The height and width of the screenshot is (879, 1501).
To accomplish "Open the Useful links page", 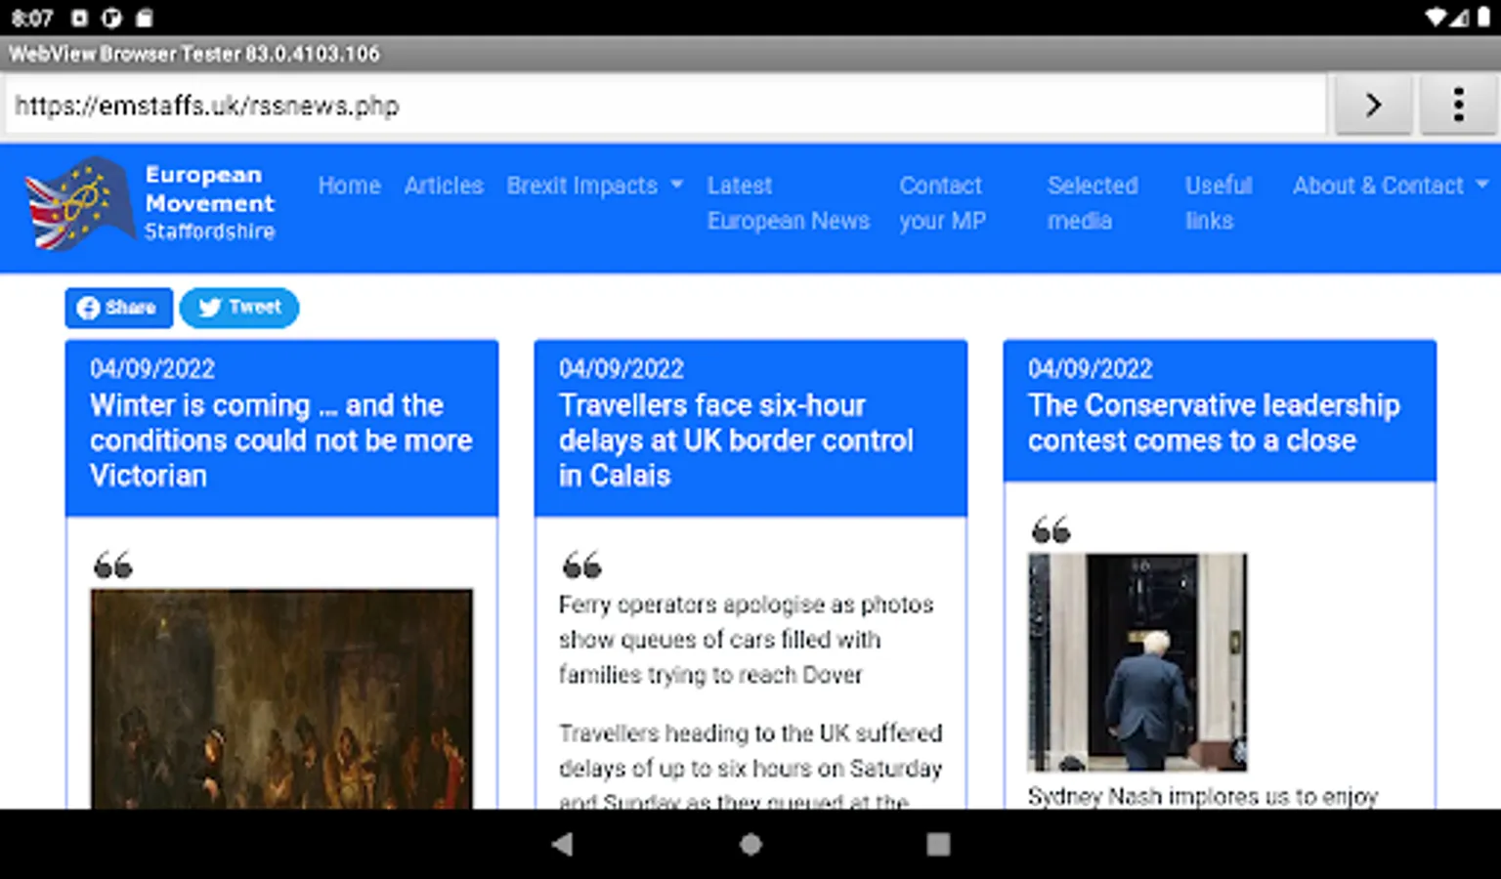I will point(1218,203).
